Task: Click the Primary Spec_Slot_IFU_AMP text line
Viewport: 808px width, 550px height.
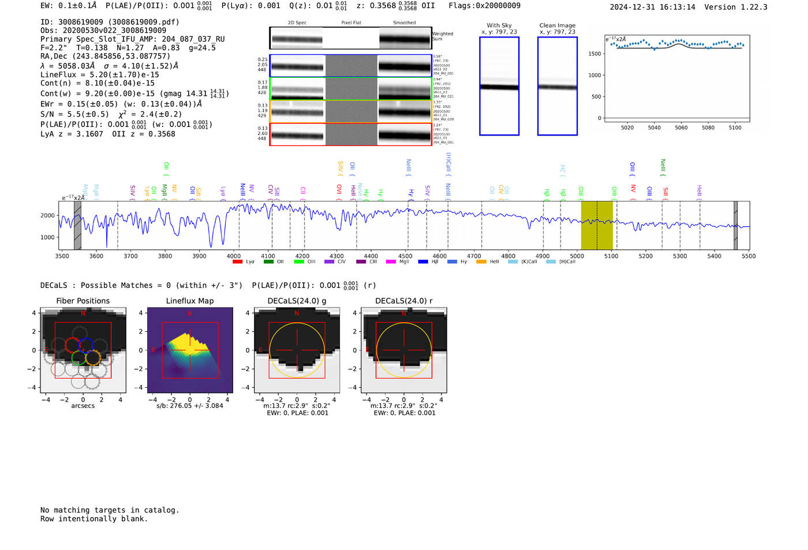Action: (x=133, y=39)
